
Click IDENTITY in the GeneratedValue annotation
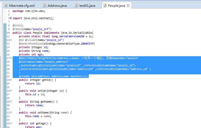coord(87,44)
